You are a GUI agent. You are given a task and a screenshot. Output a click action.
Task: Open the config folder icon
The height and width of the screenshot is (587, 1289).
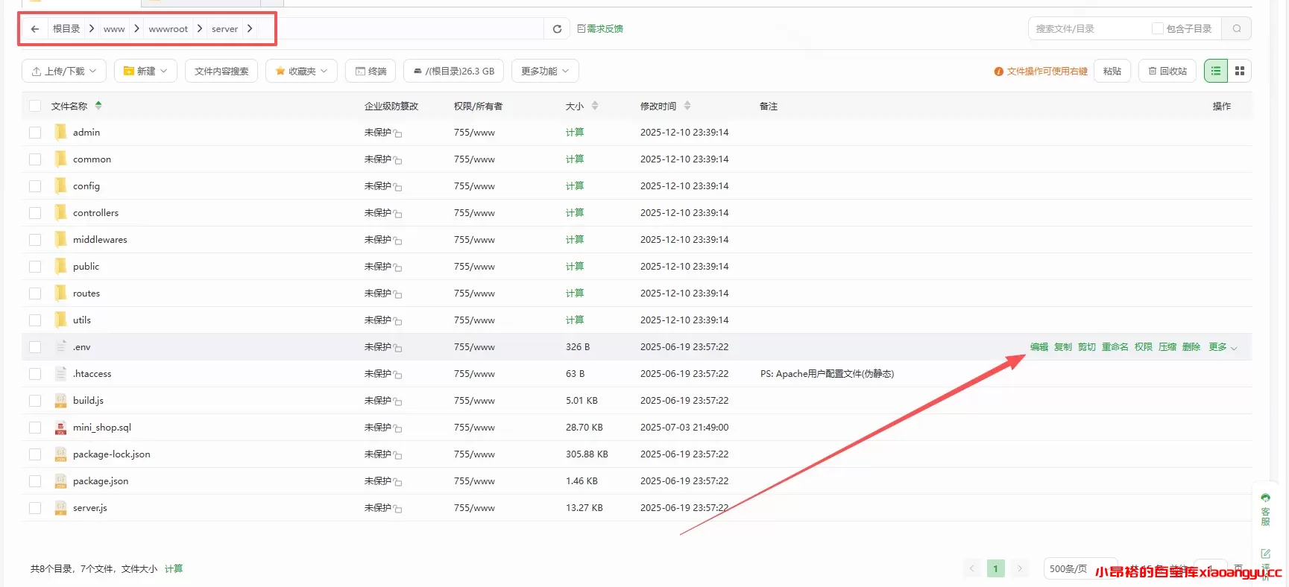60,185
